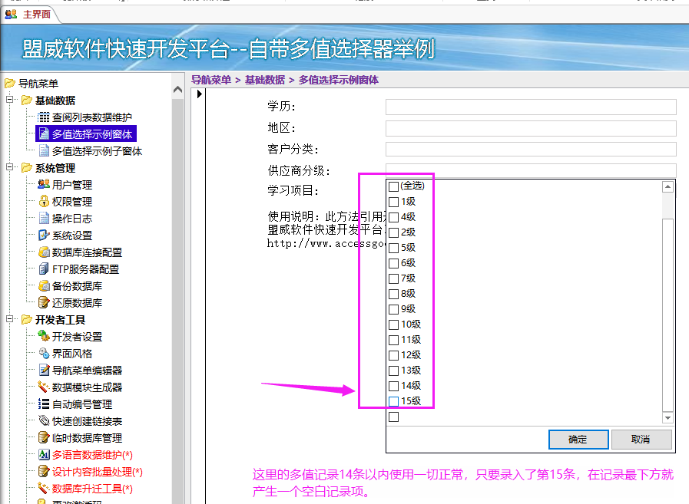Click 多值选择示例窗体 in the breadcrumb

click(338, 80)
